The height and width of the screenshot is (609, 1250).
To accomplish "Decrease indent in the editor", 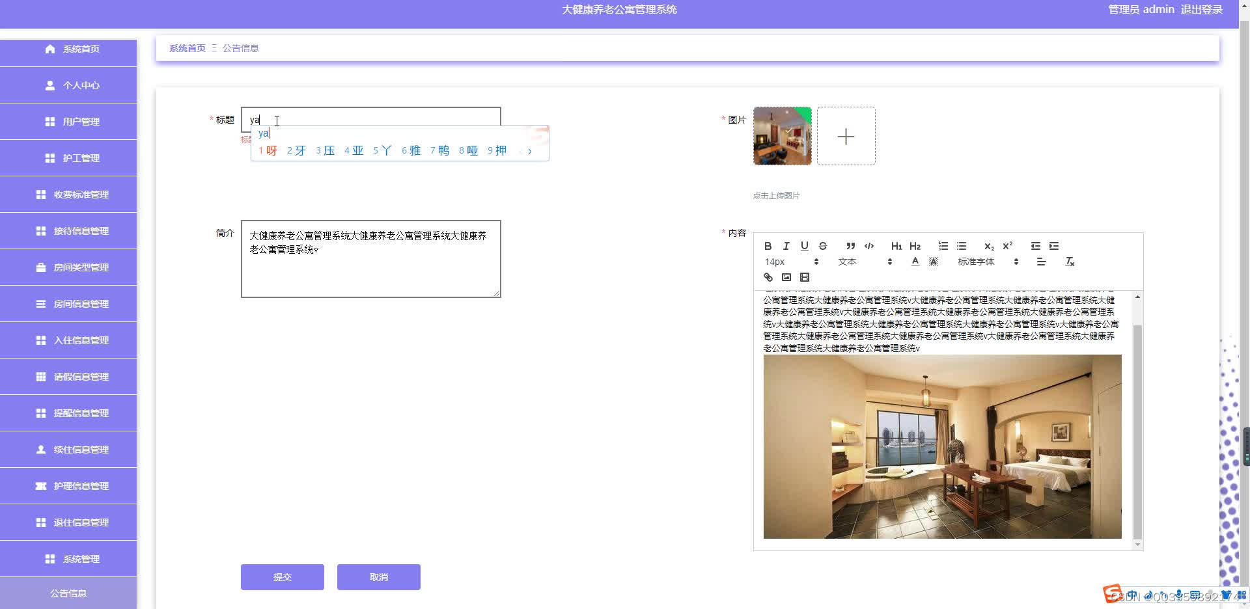I will click(1035, 246).
